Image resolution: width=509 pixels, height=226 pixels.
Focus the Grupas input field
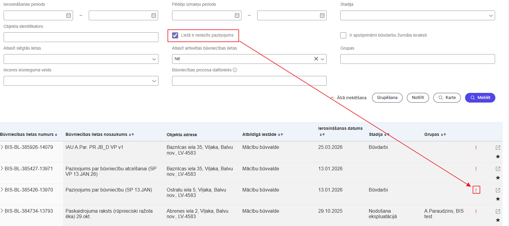tap(418, 59)
